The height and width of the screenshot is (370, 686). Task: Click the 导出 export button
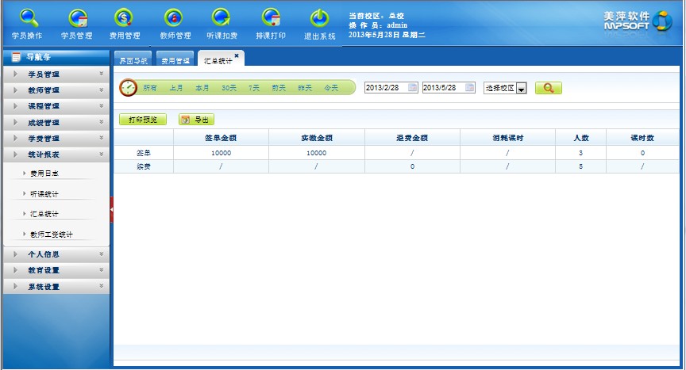(x=195, y=120)
